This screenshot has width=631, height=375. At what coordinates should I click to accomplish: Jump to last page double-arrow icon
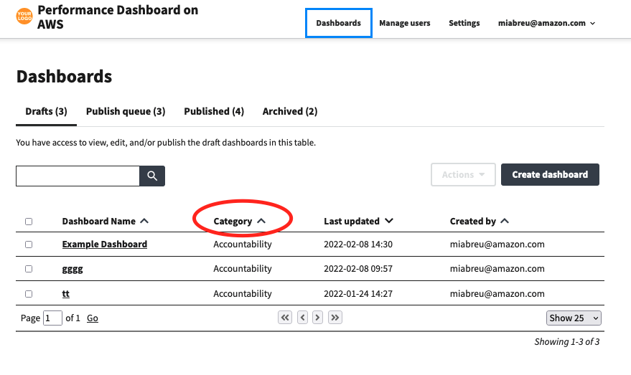(335, 318)
